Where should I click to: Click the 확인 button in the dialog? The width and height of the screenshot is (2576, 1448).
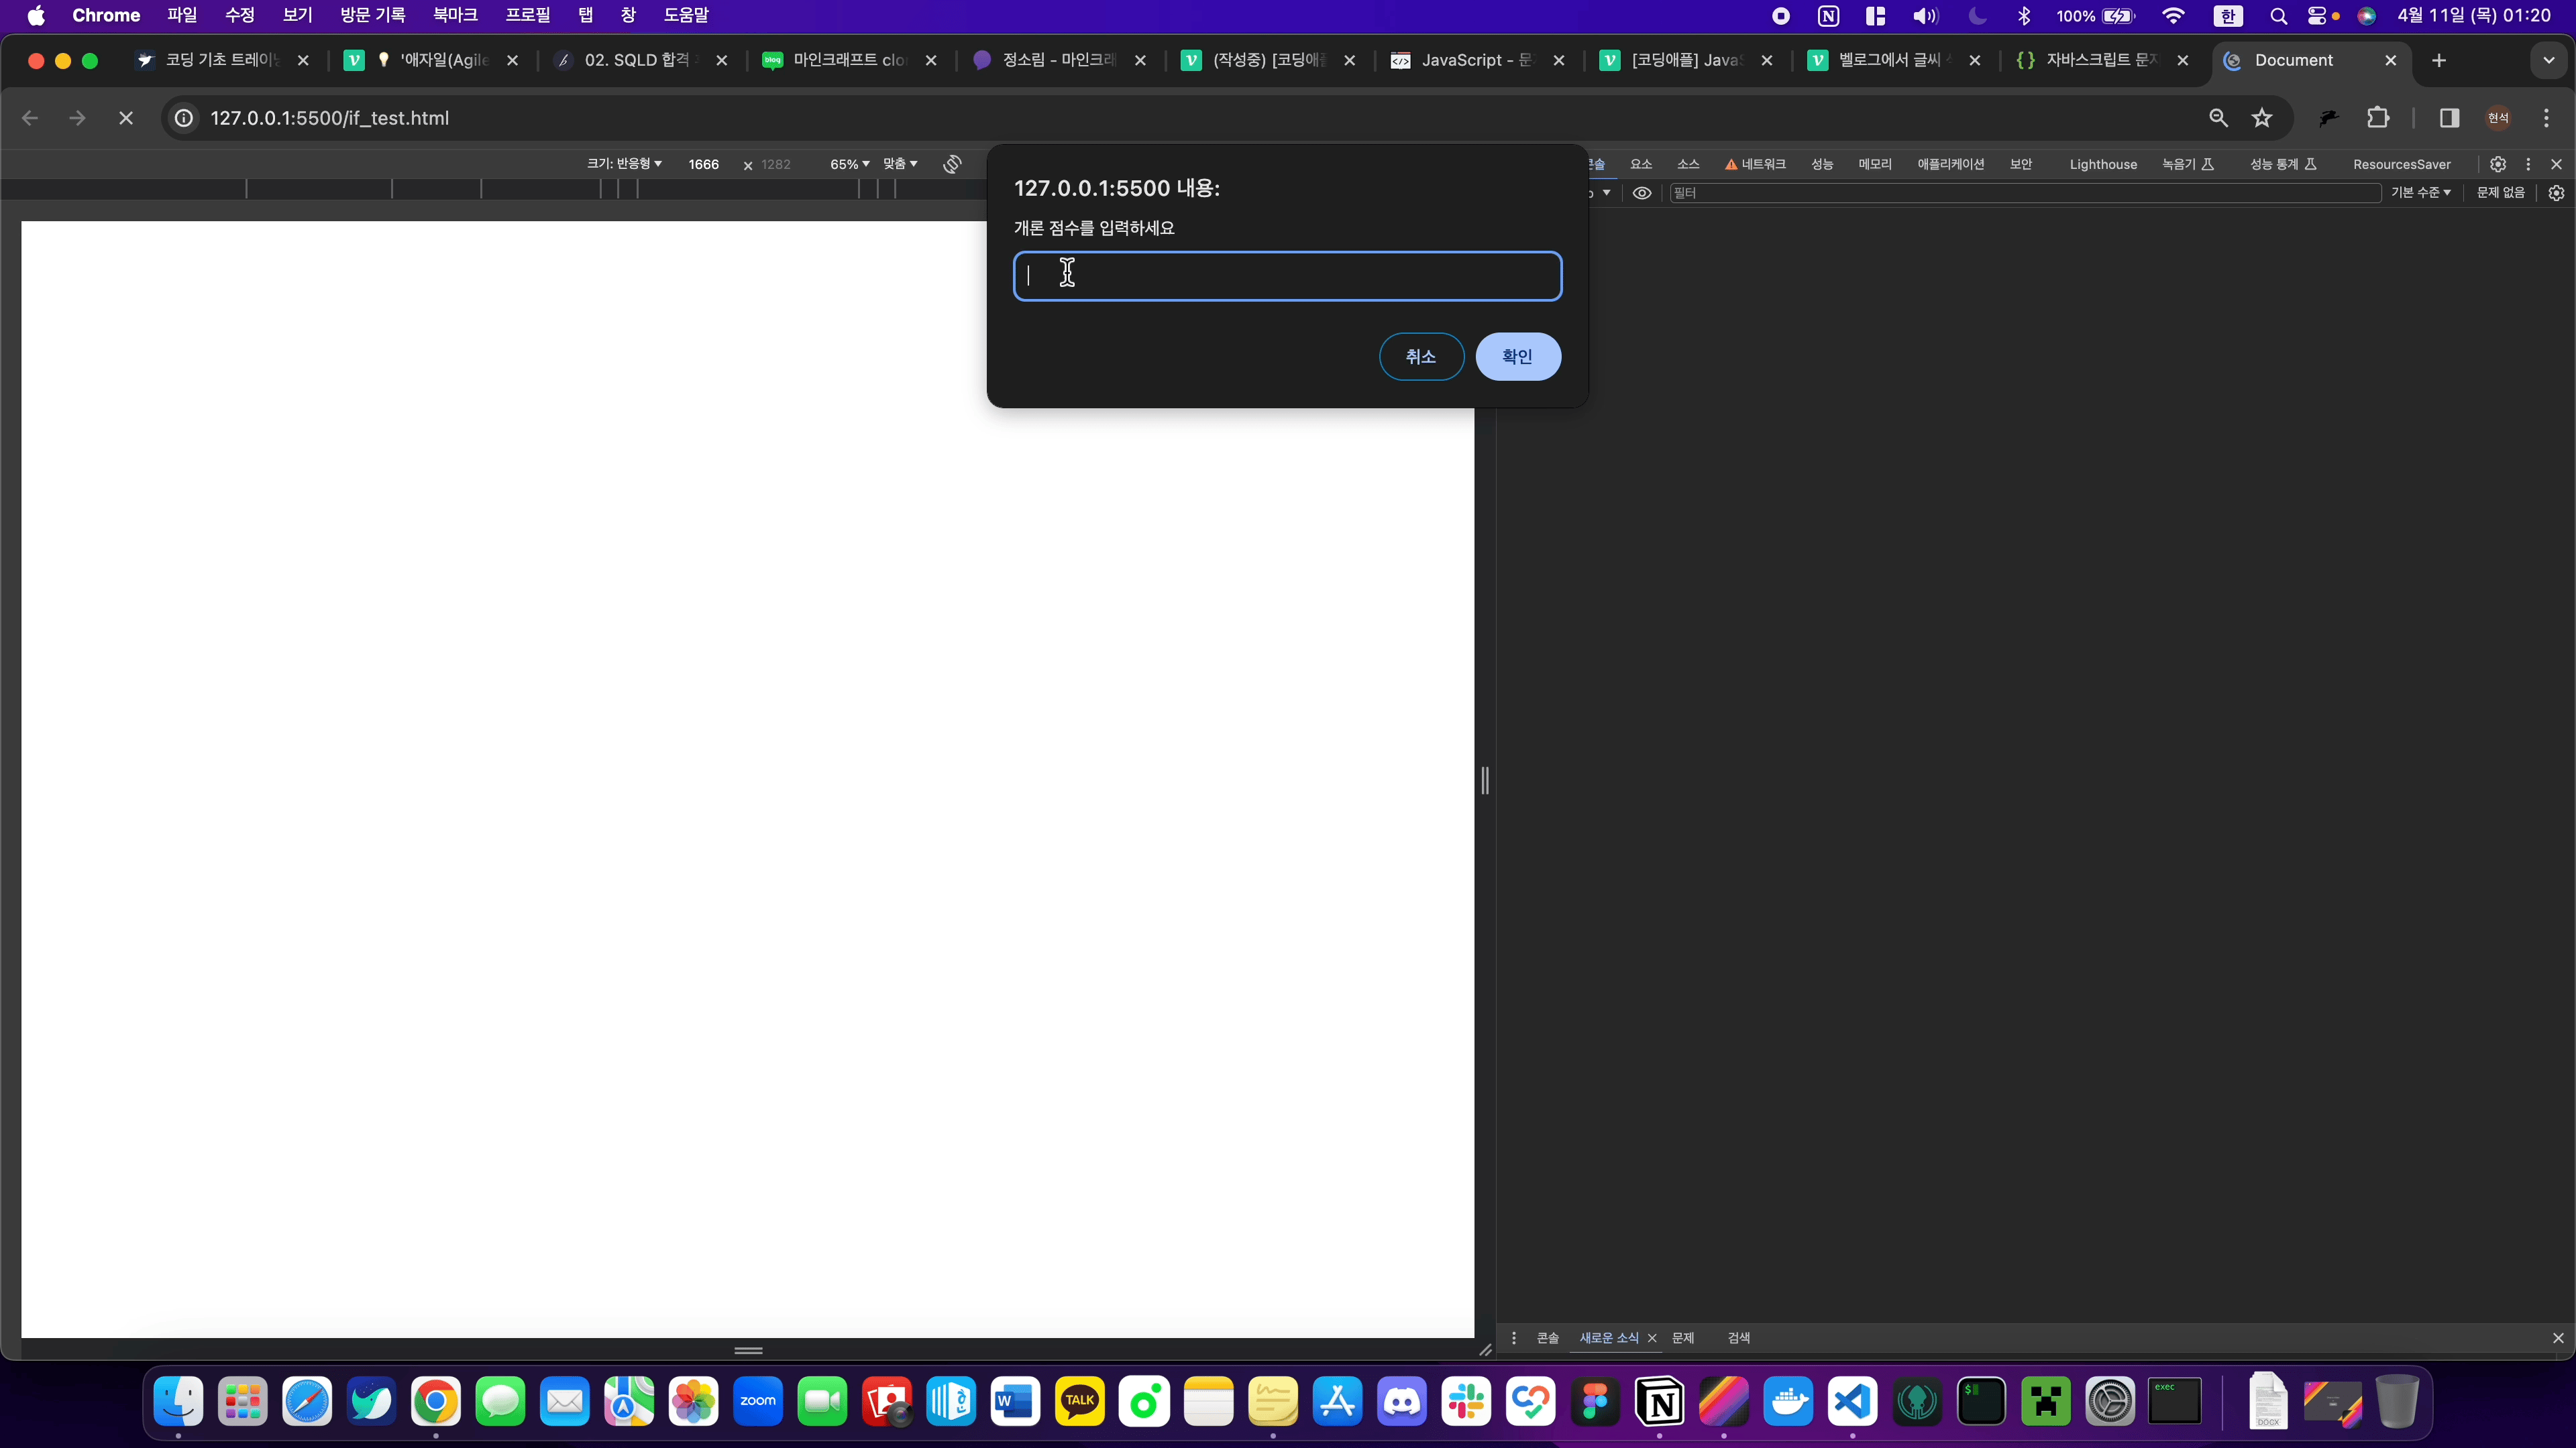pyautogui.click(x=1517, y=357)
